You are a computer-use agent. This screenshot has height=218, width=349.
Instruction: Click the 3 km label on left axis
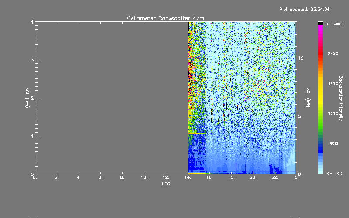(x=32, y=60)
